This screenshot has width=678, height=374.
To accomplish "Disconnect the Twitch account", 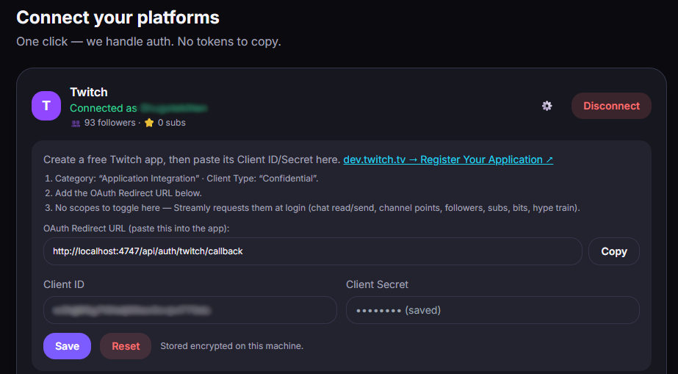I will [611, 106].
